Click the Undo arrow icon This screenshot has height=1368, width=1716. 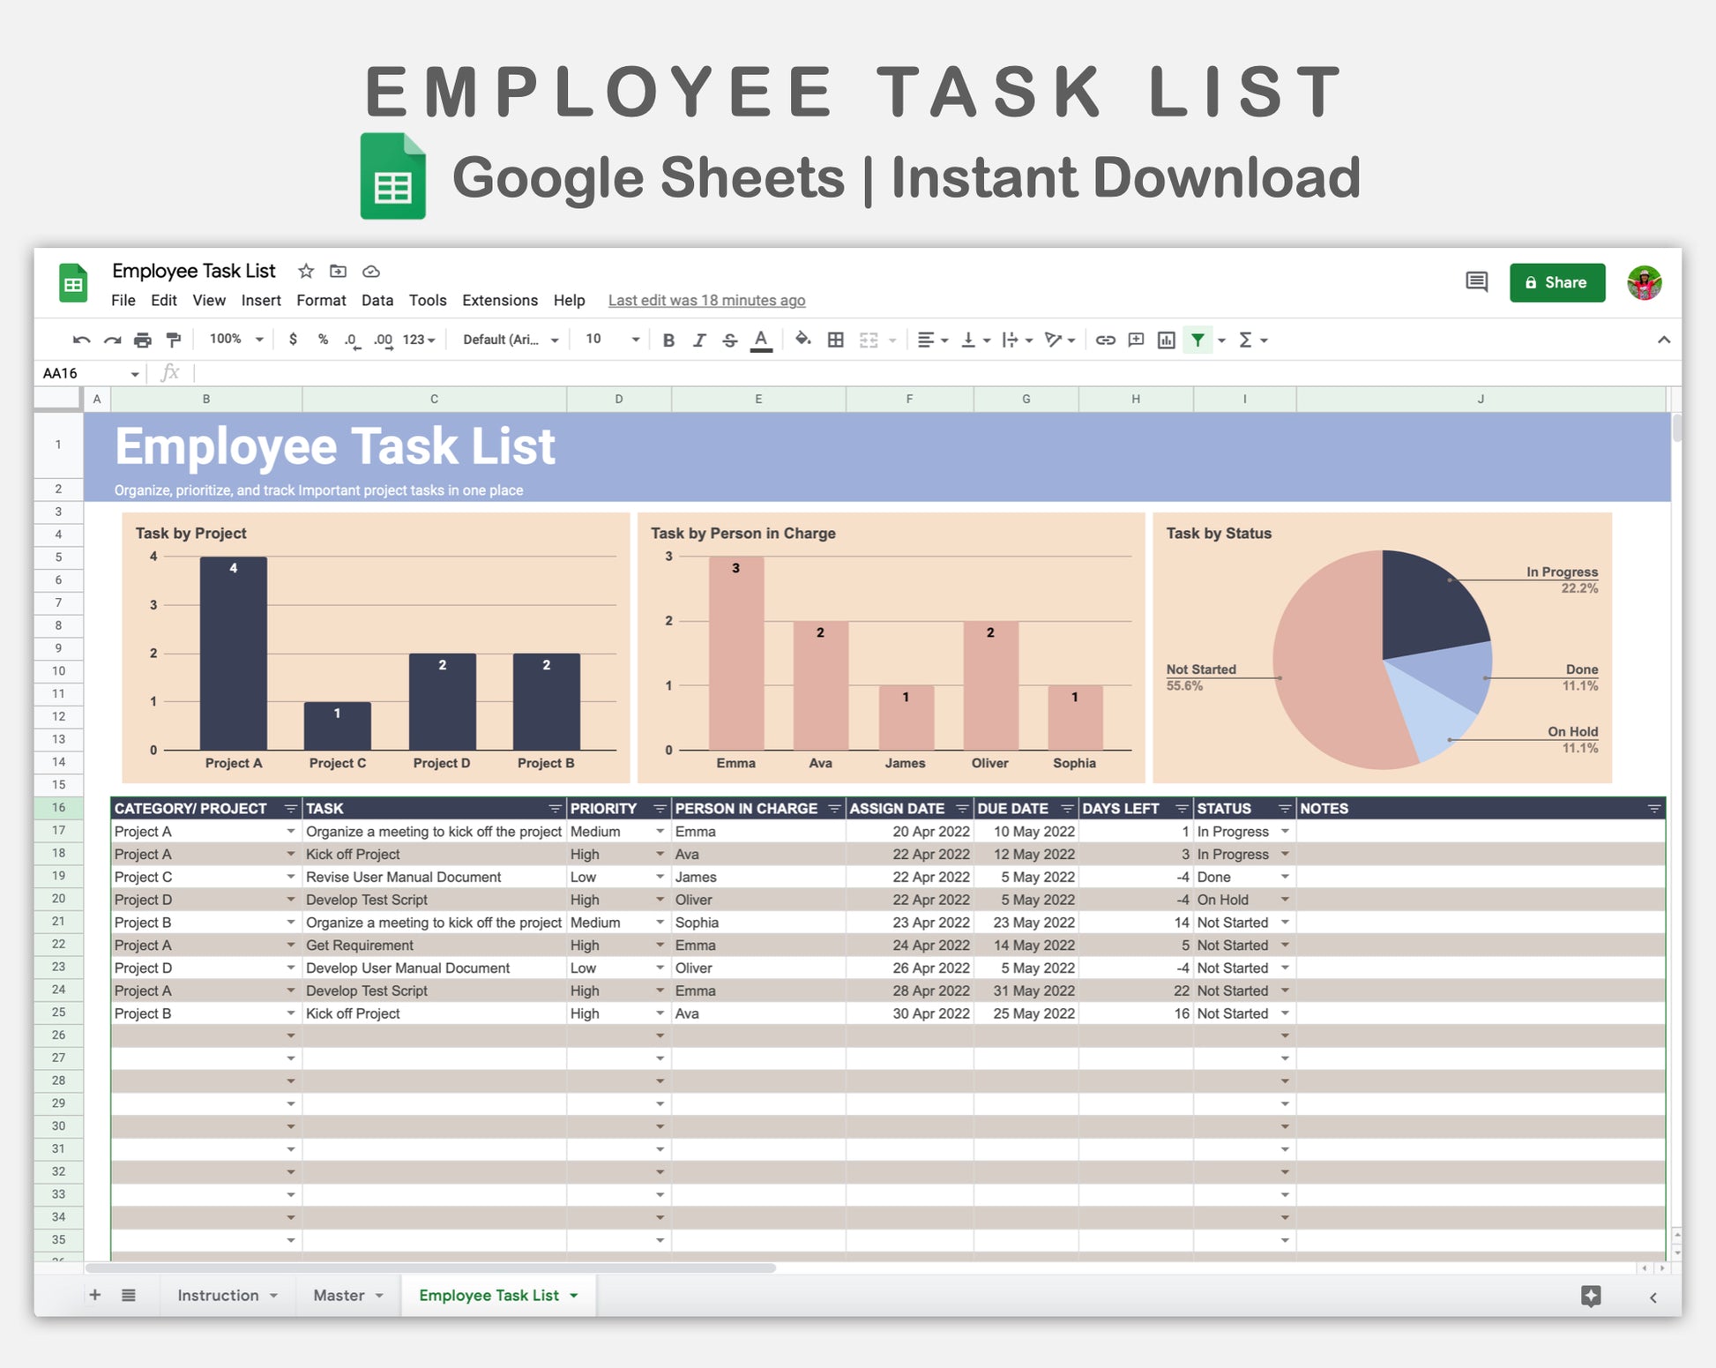(x=81, y=340)
